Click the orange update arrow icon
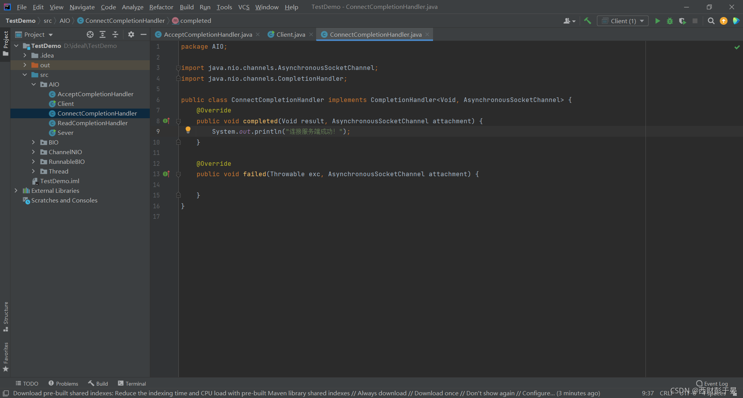 724,21
